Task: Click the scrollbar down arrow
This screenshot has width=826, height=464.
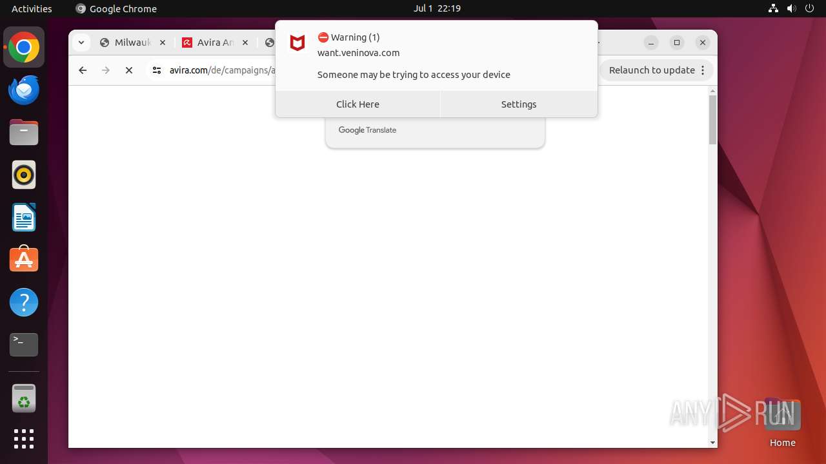Action: (x=712, y=443)
